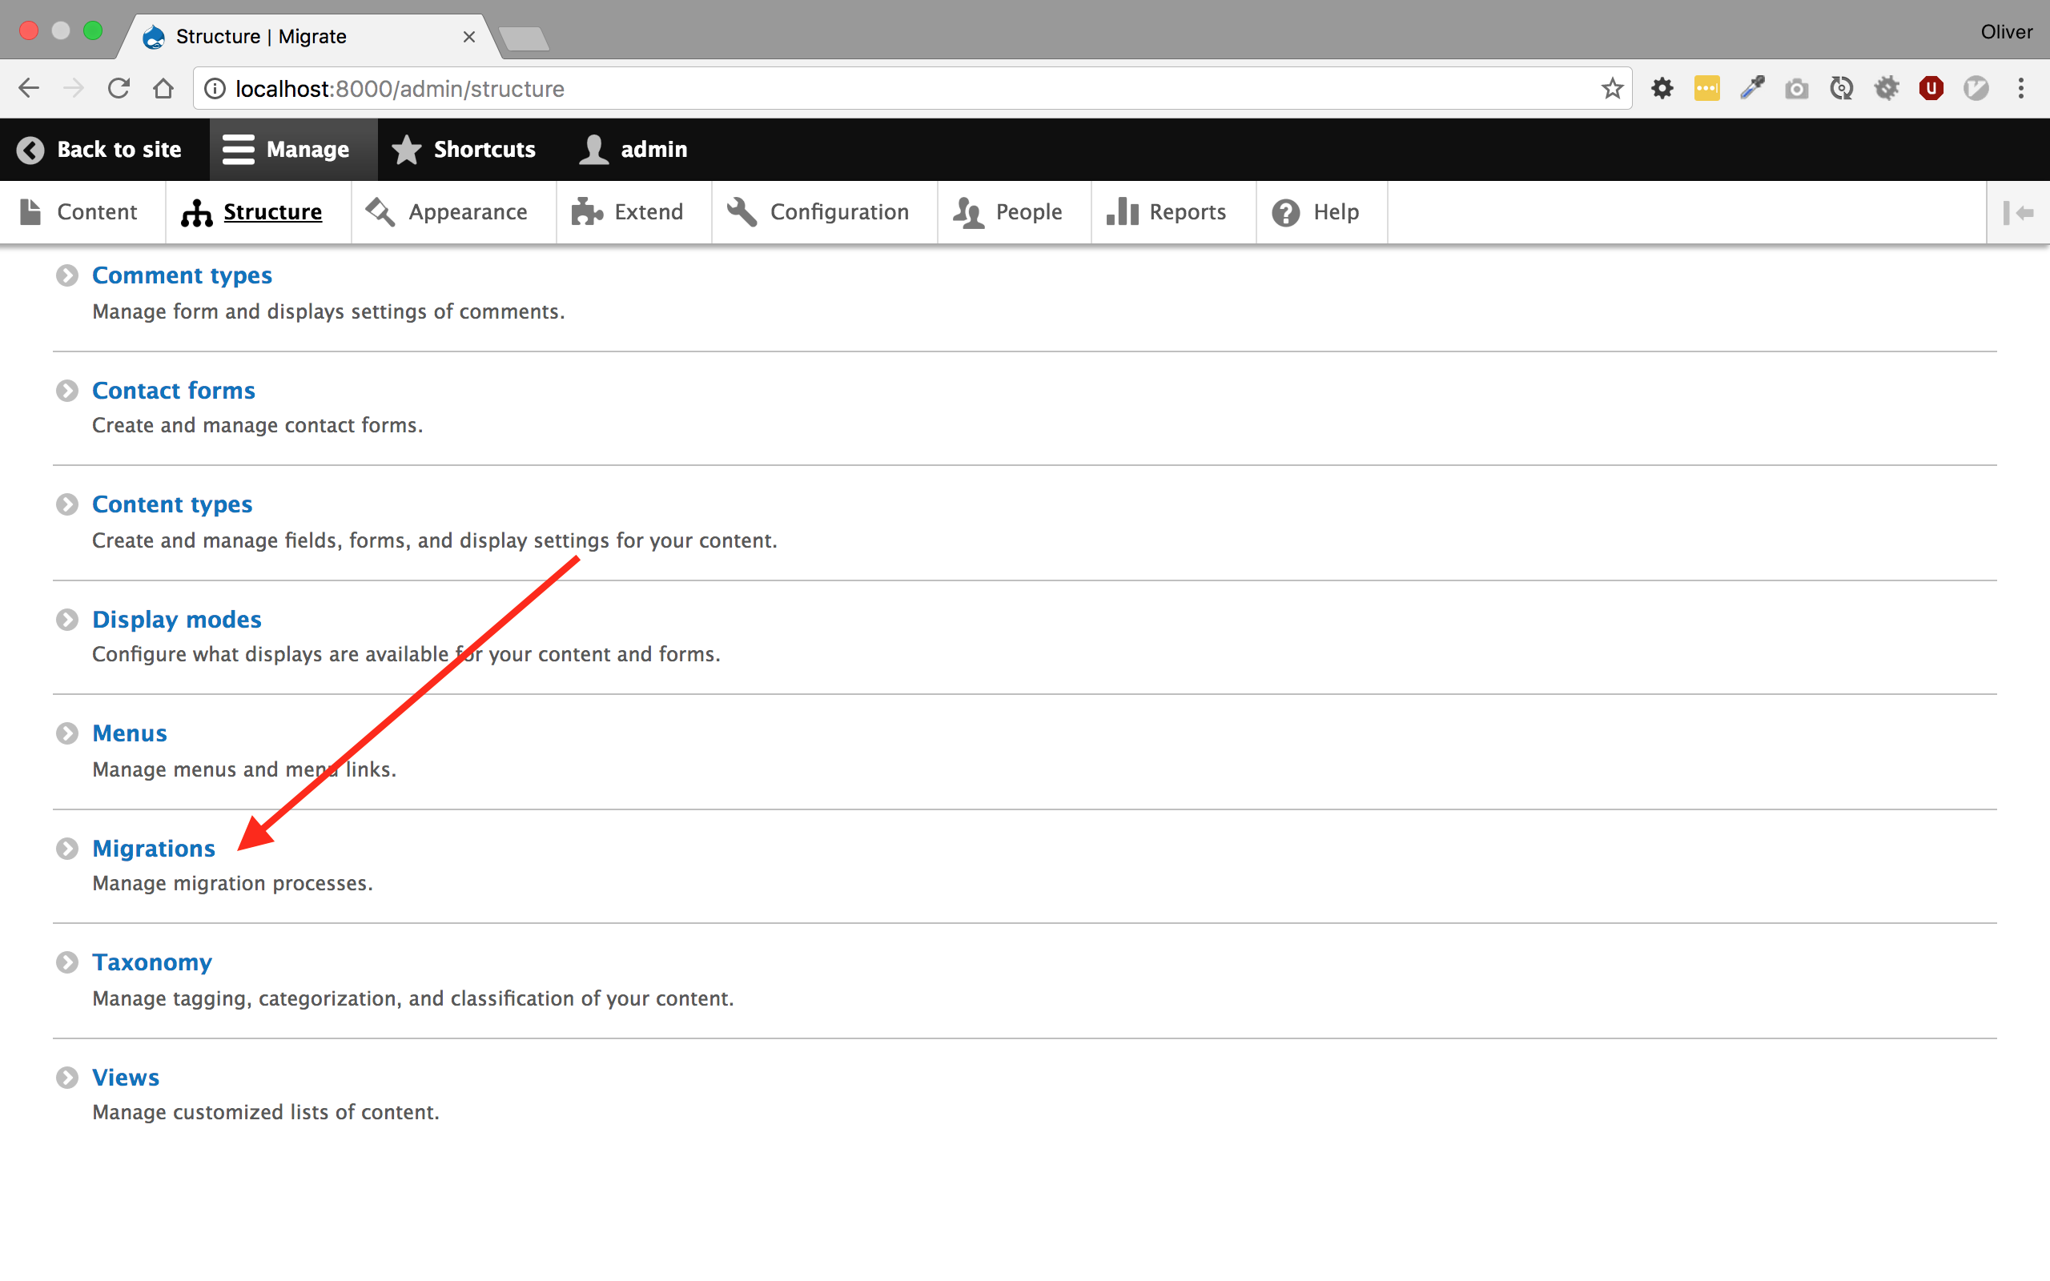Open the Content types link
Screen dimensions: 2050x1281
coord(172,504)
